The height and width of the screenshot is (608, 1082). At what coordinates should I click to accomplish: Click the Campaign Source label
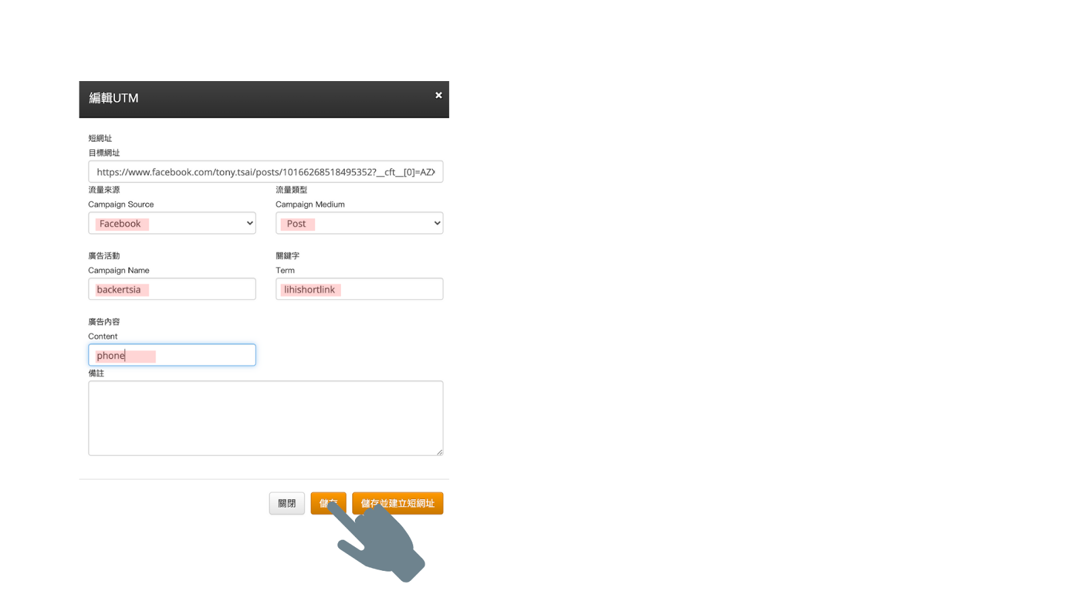121,204
